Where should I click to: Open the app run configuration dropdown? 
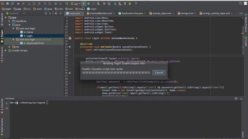coord(76,3)
